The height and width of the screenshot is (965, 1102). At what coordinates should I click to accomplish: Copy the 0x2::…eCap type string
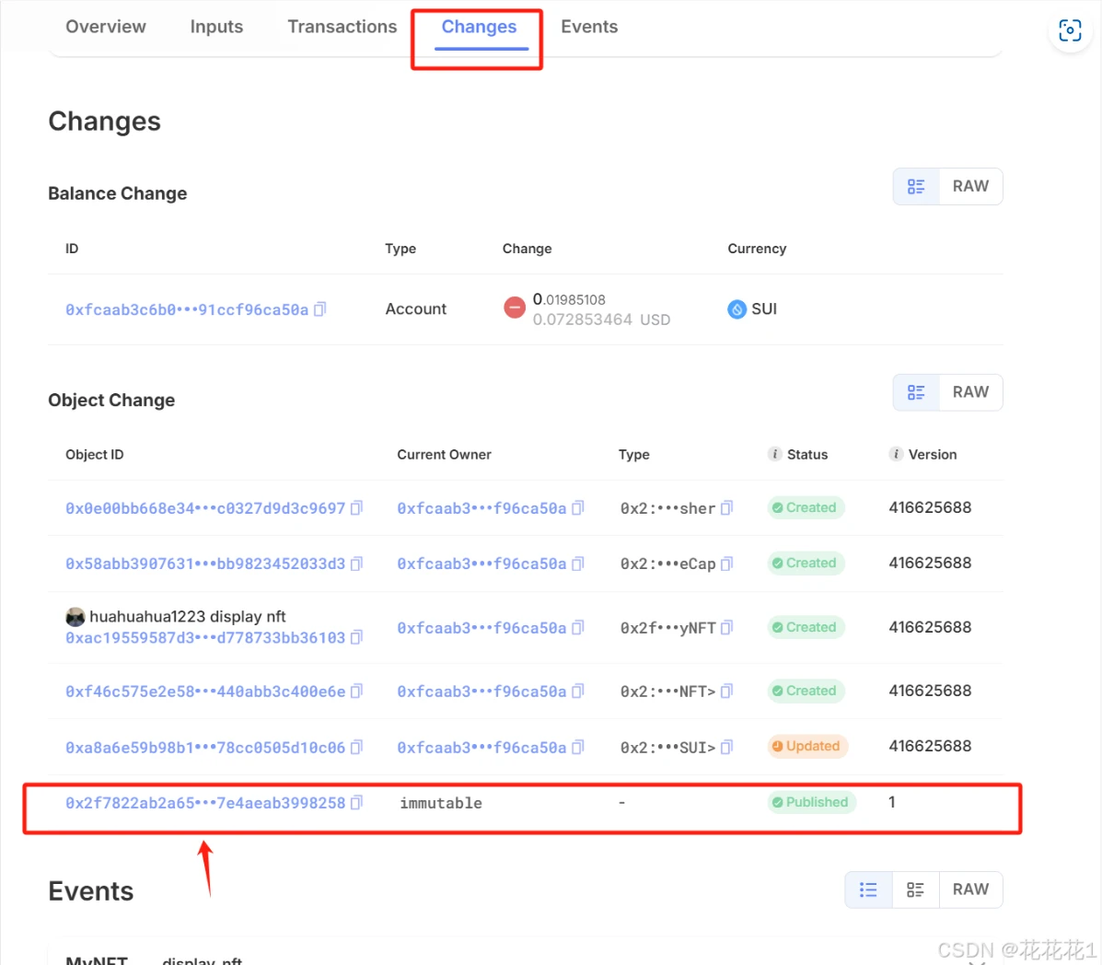click(x=726, y=564)
